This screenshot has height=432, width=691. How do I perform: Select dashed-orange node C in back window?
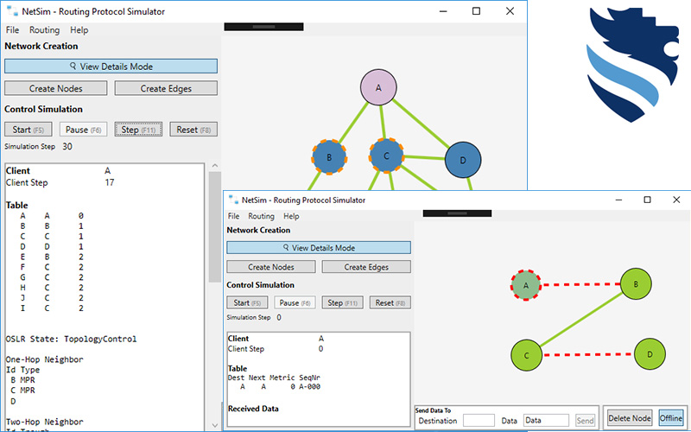click(386, 156)
